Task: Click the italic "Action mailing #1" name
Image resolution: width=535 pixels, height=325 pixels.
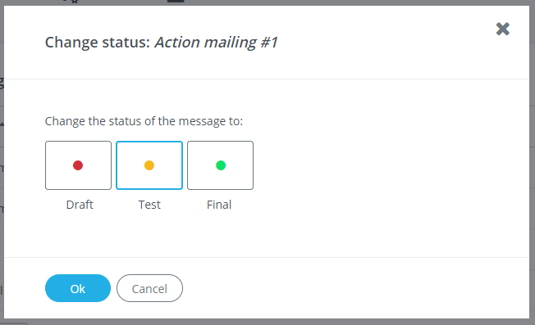Action: coord(216,43)
